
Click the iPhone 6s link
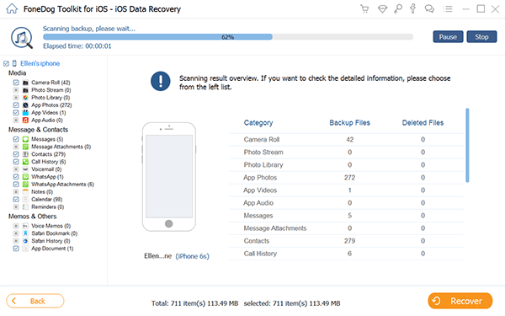192,256
